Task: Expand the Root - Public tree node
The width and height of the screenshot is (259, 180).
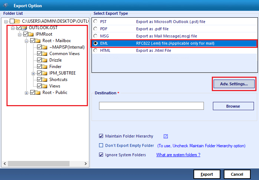Action: (x=26, y=93)
